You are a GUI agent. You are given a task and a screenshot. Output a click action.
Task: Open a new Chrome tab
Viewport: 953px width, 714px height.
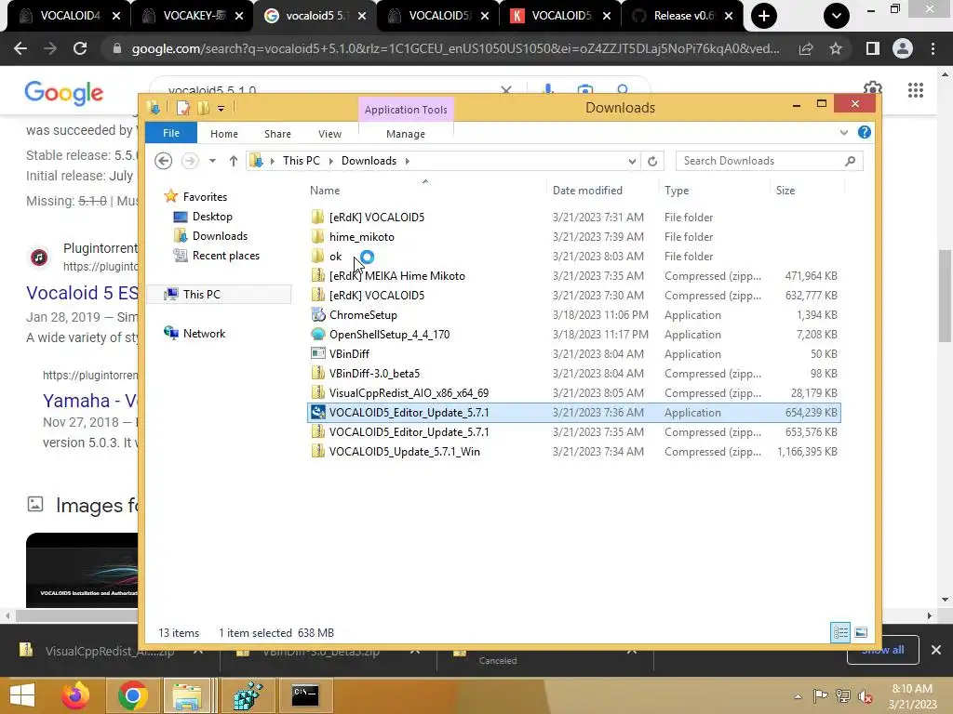pyautogui.click(x=764, y=16)
